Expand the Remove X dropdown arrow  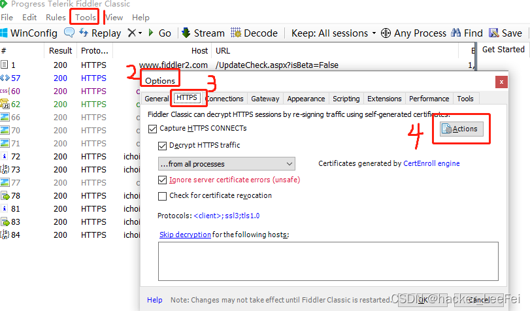click(141, 33)
